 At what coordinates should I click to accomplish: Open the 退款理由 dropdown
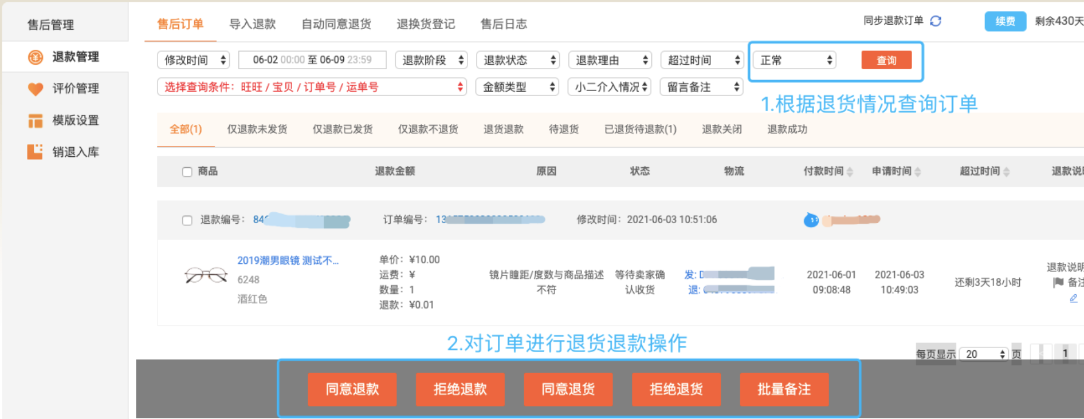coord(610,60)
